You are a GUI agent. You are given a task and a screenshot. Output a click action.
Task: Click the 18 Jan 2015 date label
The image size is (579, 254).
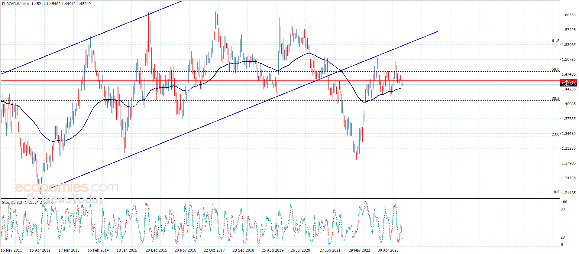[x=127, y=250]
